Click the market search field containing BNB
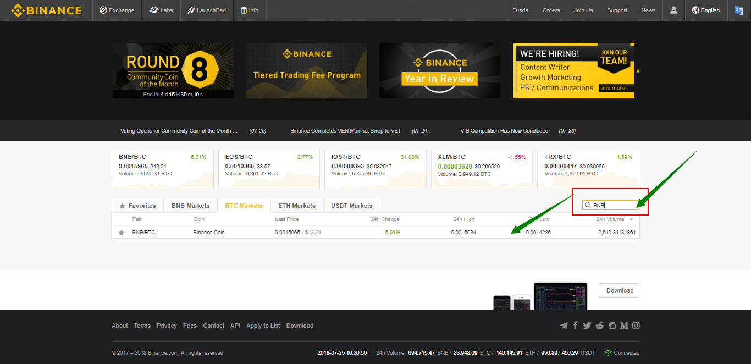The image size is (751, 364). [610, 205]
